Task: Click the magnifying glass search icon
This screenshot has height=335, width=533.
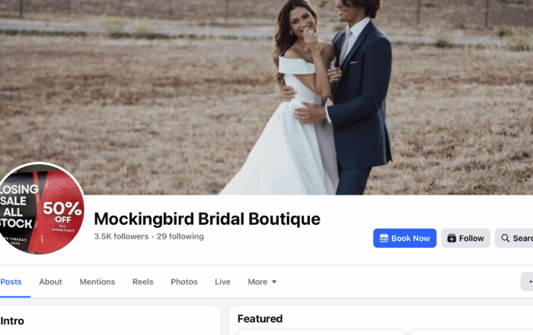Action: [506, 239]
